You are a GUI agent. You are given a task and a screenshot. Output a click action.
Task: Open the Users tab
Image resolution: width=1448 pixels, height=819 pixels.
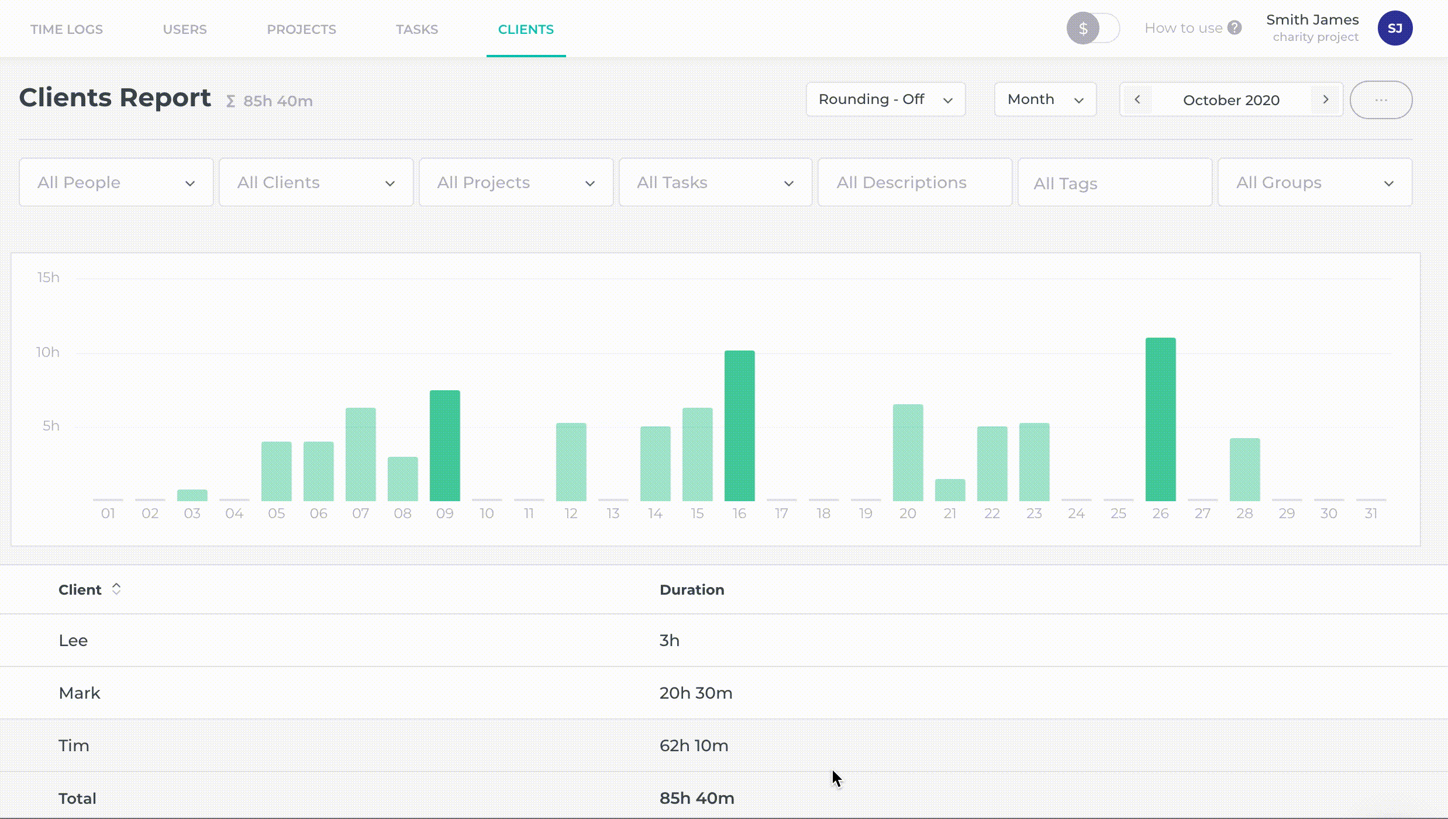(185, 29)
